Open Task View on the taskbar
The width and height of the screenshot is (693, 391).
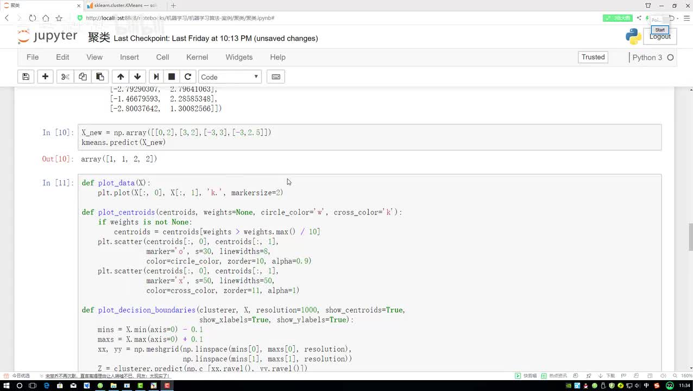point(33,386)
